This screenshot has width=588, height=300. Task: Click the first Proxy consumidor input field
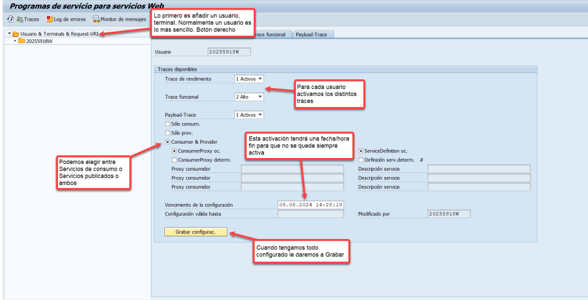(x=292, y=169)
